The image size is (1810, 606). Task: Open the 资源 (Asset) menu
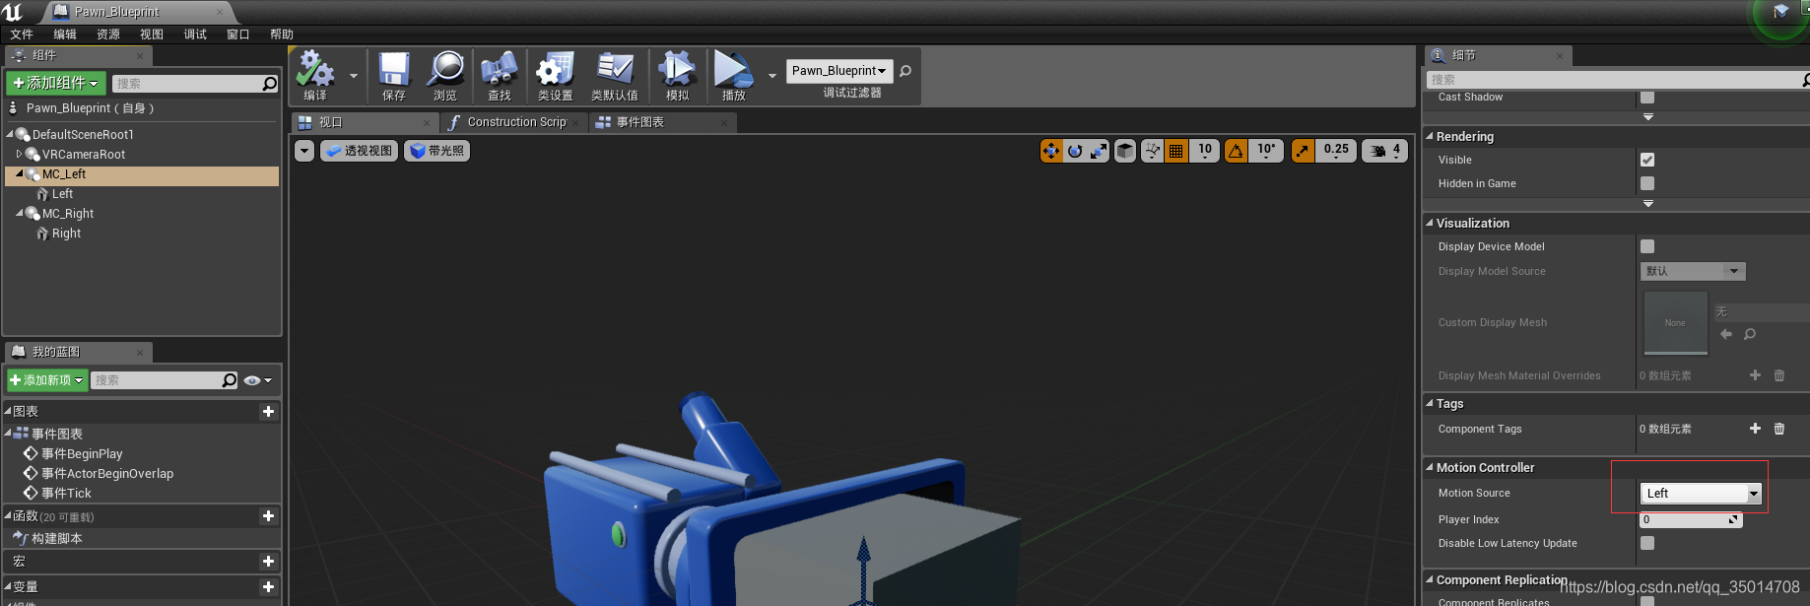tap(108, 34)
